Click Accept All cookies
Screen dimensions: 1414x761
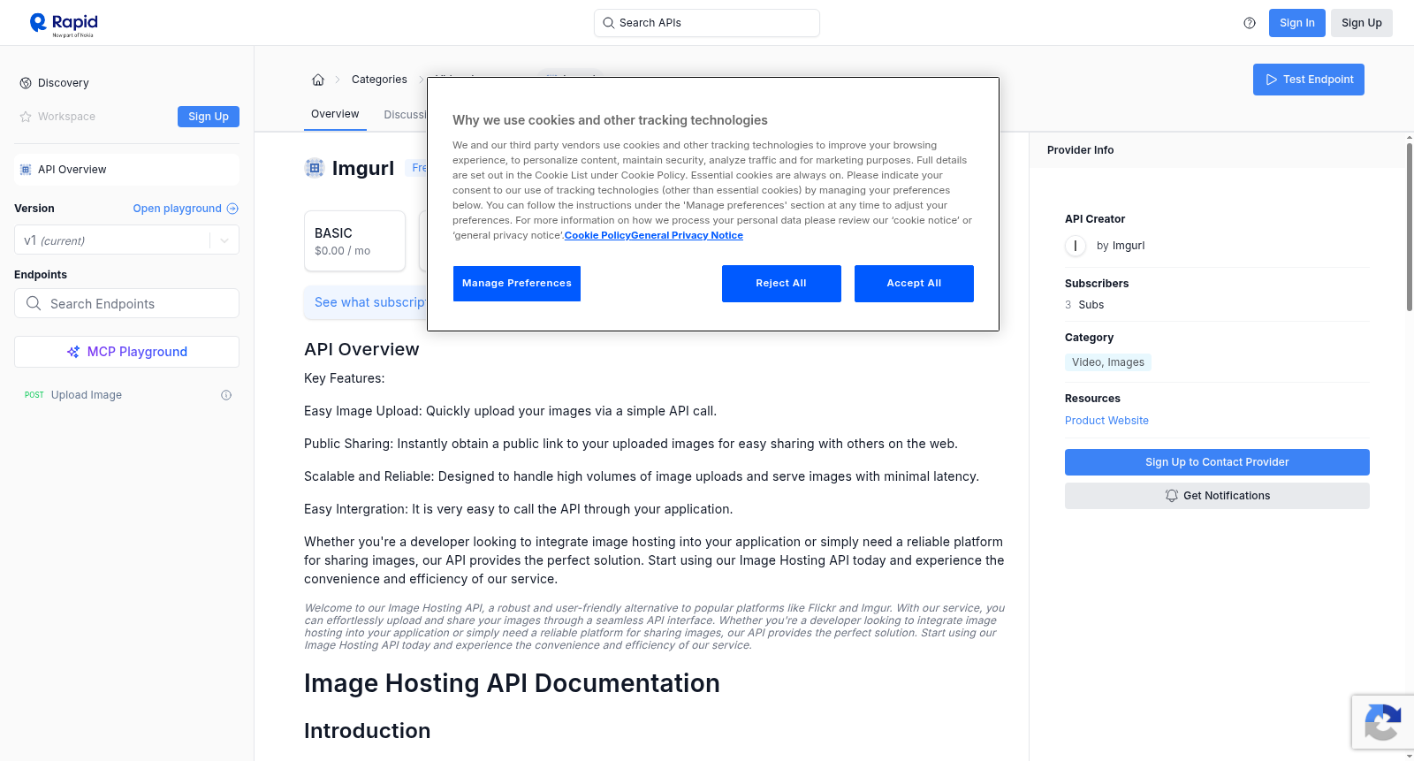coord(914,284)
